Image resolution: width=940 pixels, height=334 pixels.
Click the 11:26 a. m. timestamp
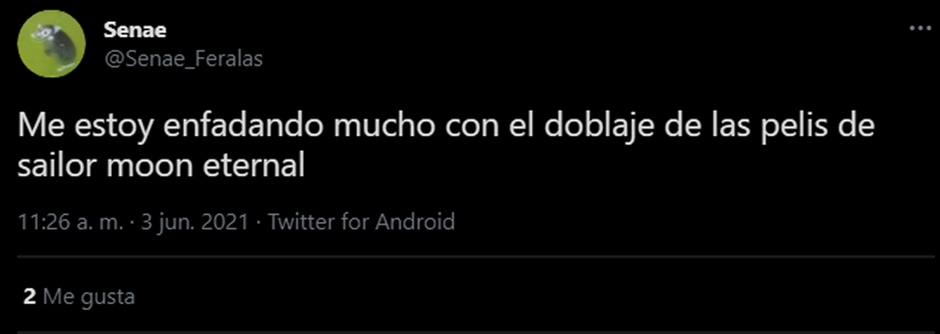click(70, 222)
